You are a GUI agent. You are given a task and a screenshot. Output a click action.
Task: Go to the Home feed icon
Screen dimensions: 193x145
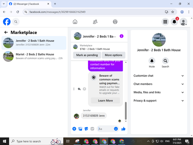click(75, 22)
